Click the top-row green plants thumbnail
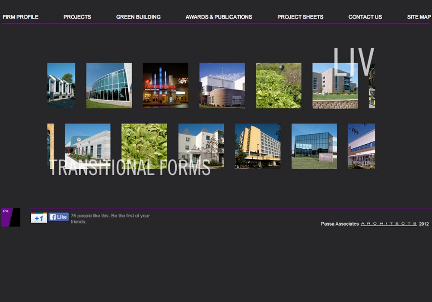The height and width of the screenshot is (302, 432). coord(279,85)
